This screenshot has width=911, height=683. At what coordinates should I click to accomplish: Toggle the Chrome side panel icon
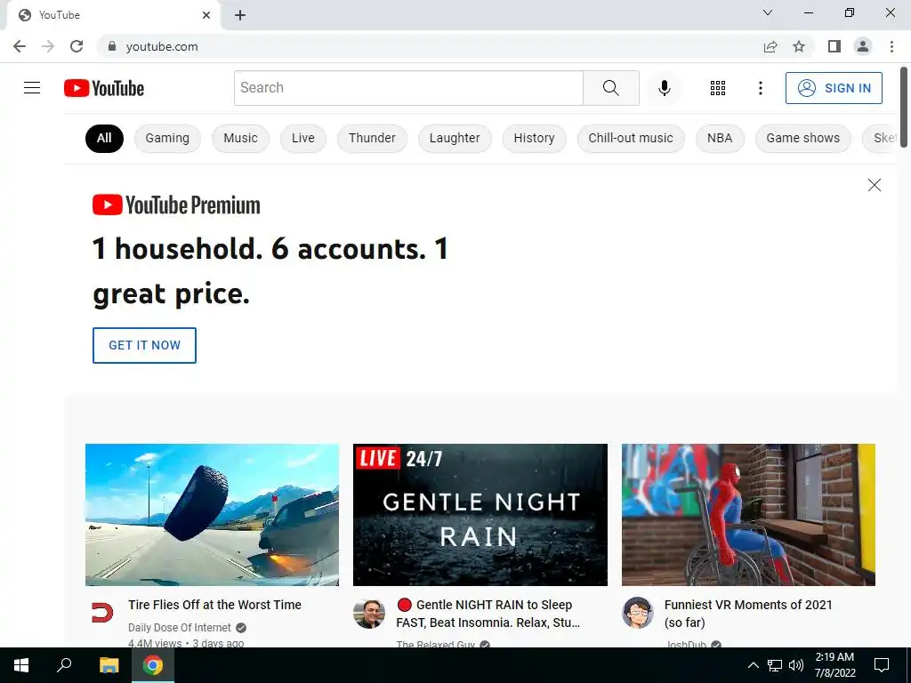[x=834, y=46]
